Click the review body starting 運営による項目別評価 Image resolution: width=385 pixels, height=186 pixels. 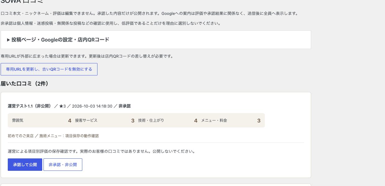point(102,151)
